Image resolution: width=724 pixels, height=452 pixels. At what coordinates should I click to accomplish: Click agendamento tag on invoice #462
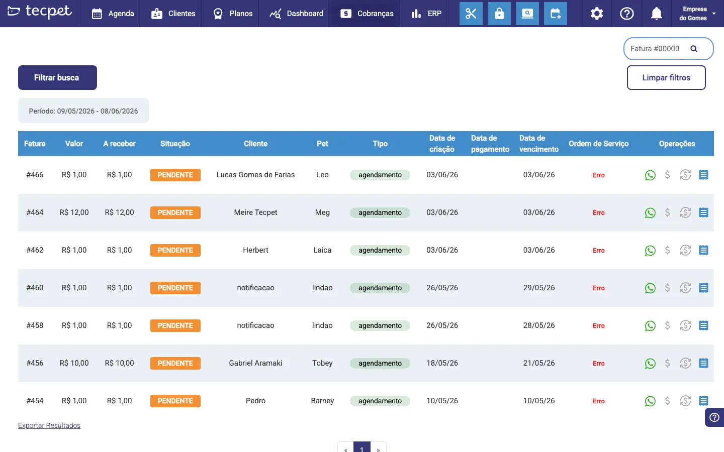[380, 250]
